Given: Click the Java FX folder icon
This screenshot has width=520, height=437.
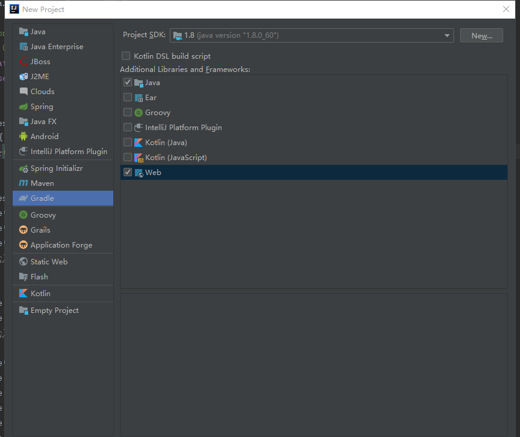Looking at the screenshot, I should point(23,122).
